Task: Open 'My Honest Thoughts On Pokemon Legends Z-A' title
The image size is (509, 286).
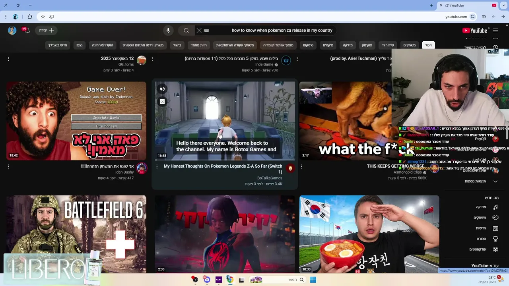Action: point(223,169)
